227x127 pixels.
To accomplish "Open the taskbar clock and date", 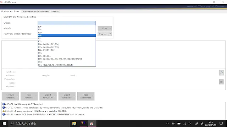I will 211,123.
